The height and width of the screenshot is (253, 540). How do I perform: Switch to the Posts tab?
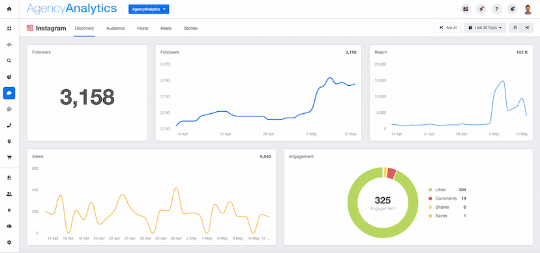click(x=143, y=29)
